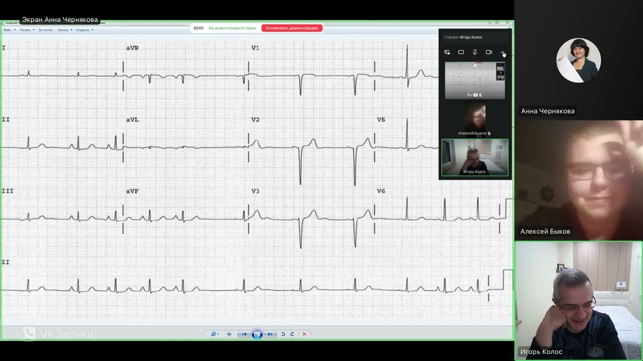
Task: Go to next image
Action: point(270,334)
